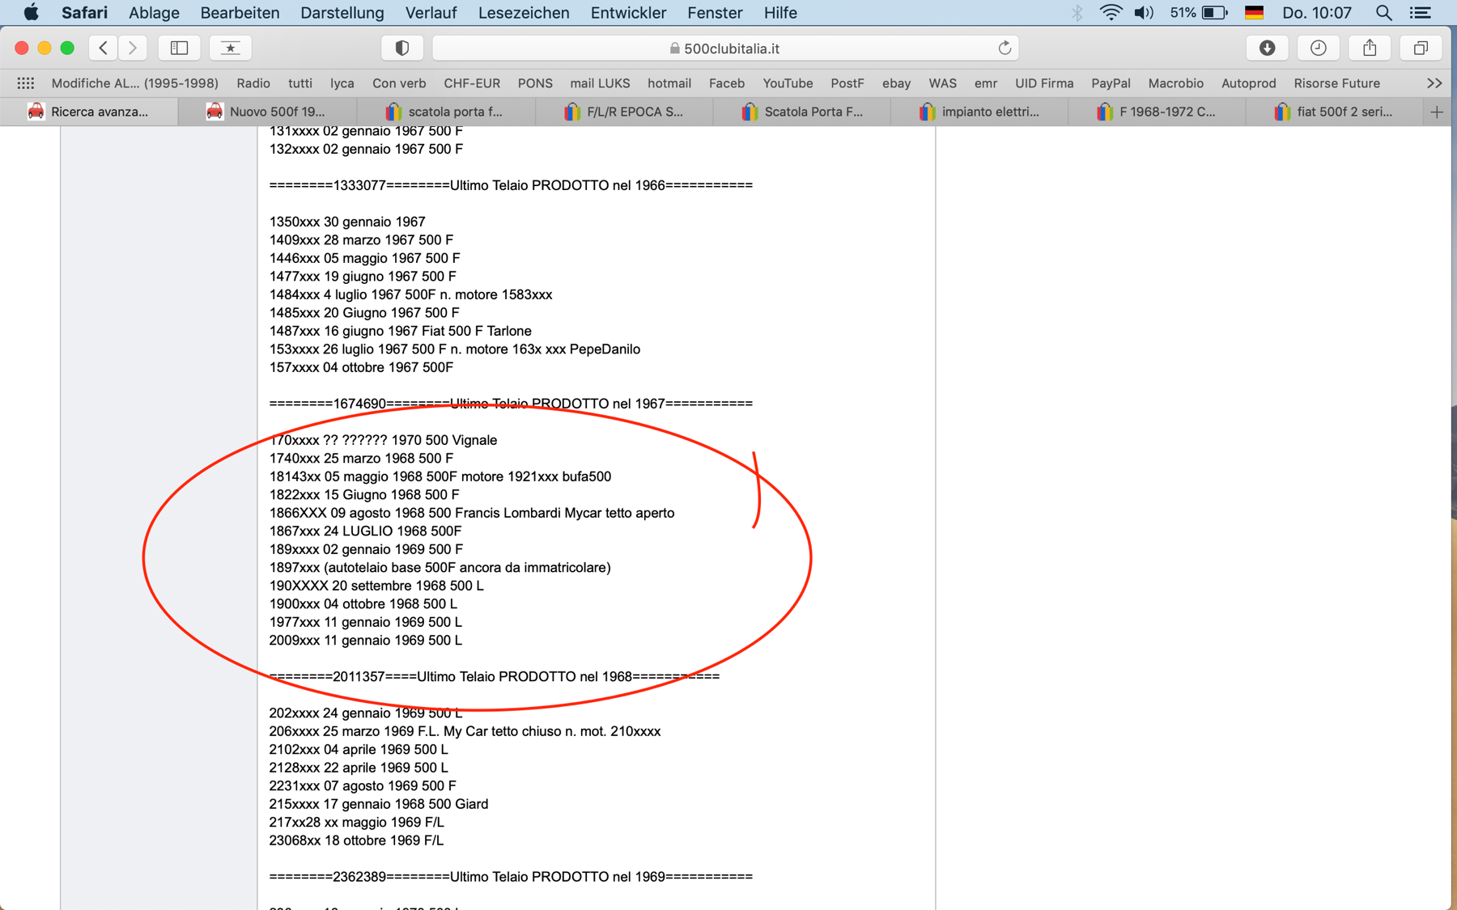Open the UID Firma bookmark

(x=1044, y=83)
